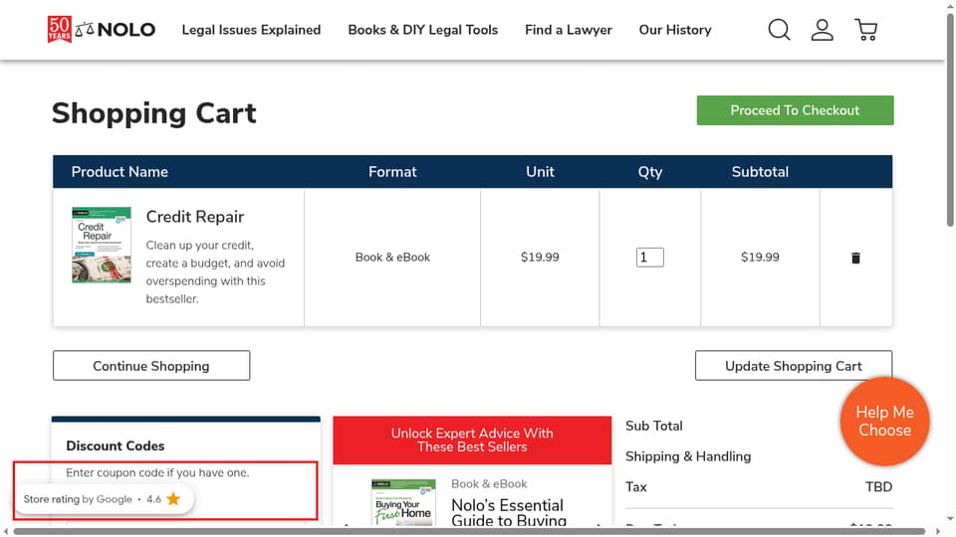
Task: Click the Tax label
Action: tap(636, 487)
